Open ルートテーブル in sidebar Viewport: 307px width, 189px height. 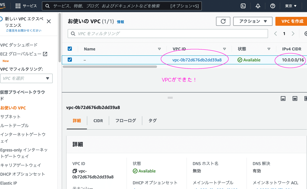click(15, 126)
